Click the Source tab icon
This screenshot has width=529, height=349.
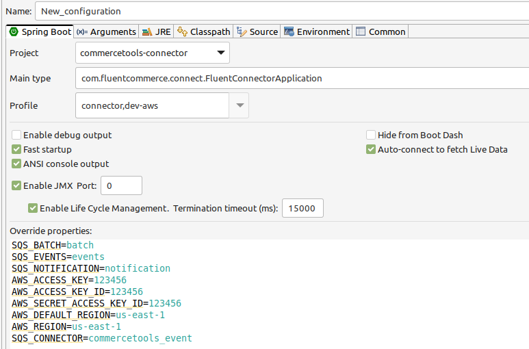pyautogui.click(x=242, y=31)
